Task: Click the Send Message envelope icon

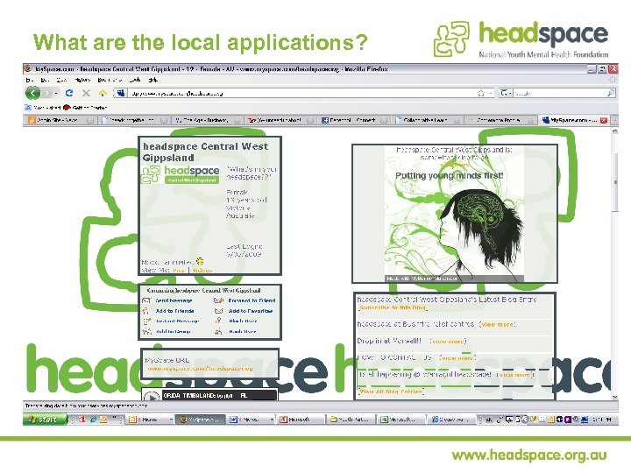Action: 146,300
